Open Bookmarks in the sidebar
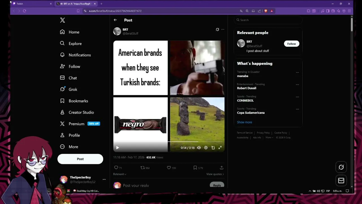362x204 pixels. [x=74, y=101]
